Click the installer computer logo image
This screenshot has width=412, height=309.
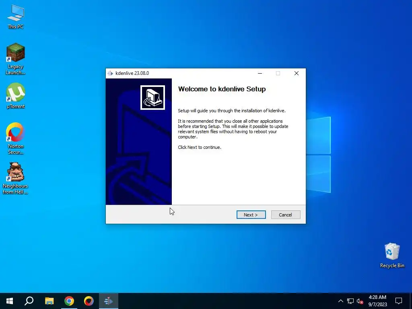[x=152, y=97]
